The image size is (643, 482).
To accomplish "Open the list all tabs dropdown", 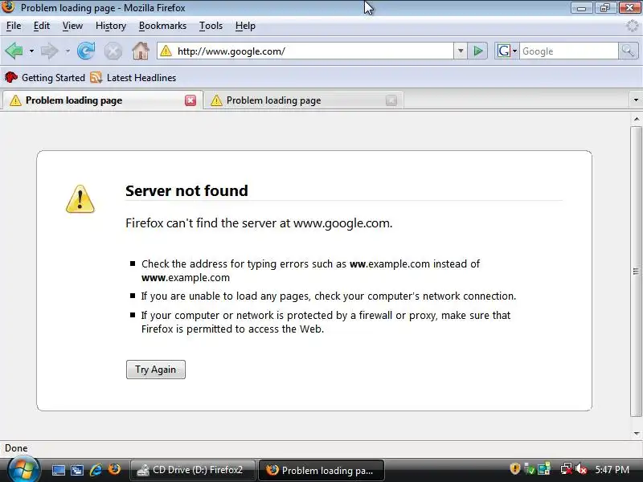I will 636,100.
